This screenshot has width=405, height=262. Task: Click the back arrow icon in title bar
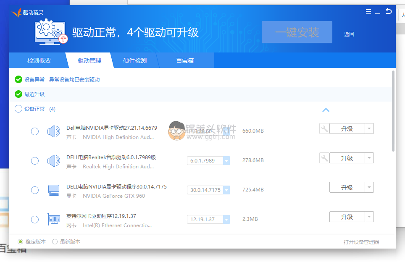(x=389, y=11)
